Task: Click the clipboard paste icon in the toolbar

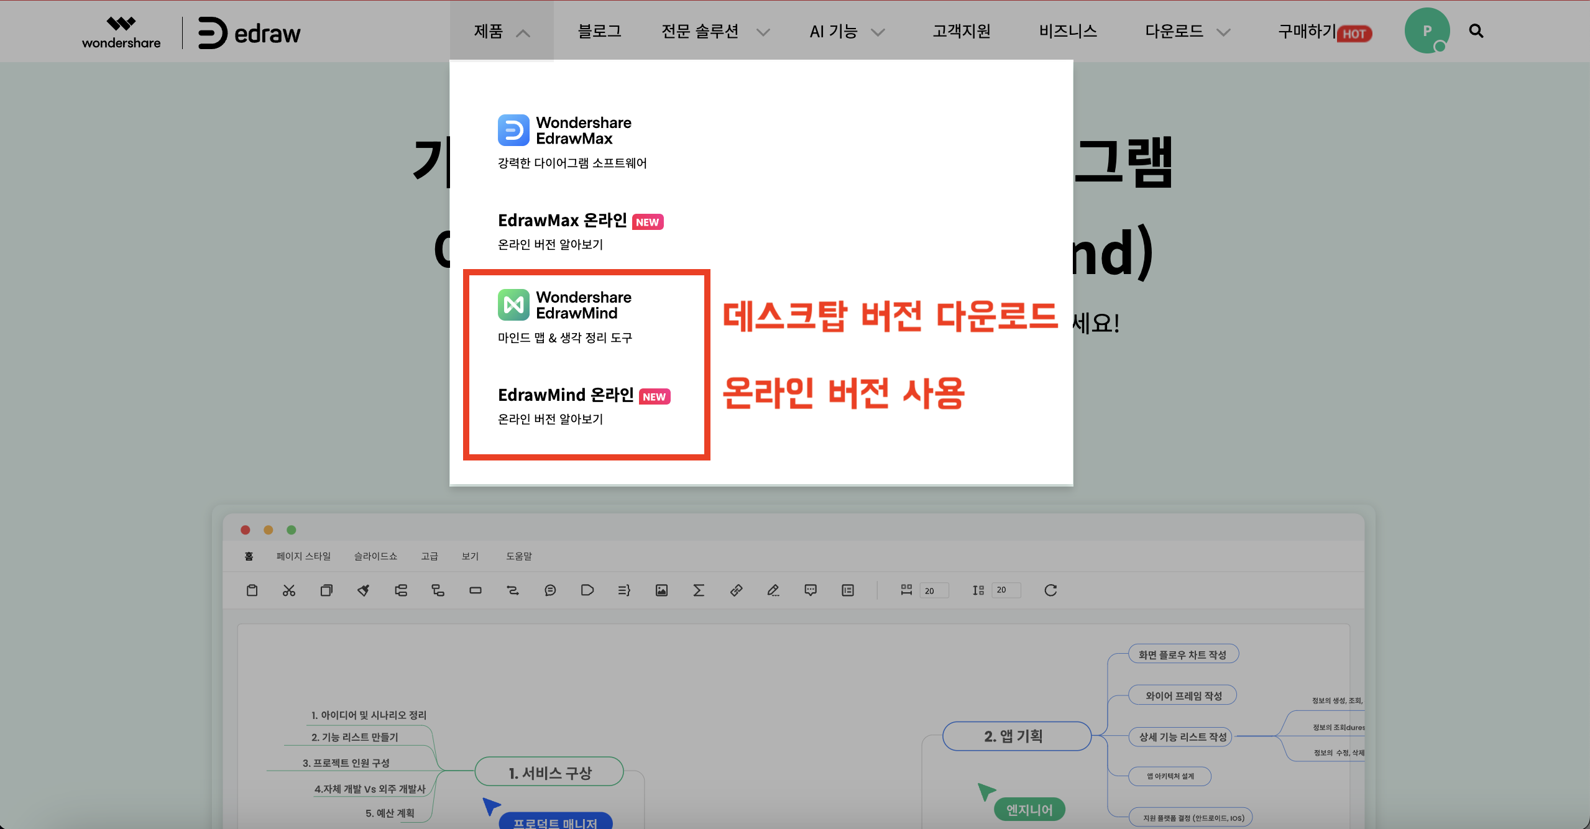Action: coord(252,590)
